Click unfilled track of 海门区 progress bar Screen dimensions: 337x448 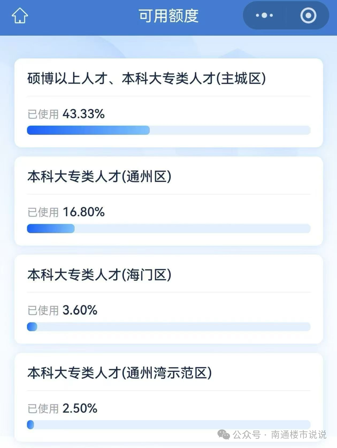click(x=173, y=327)
